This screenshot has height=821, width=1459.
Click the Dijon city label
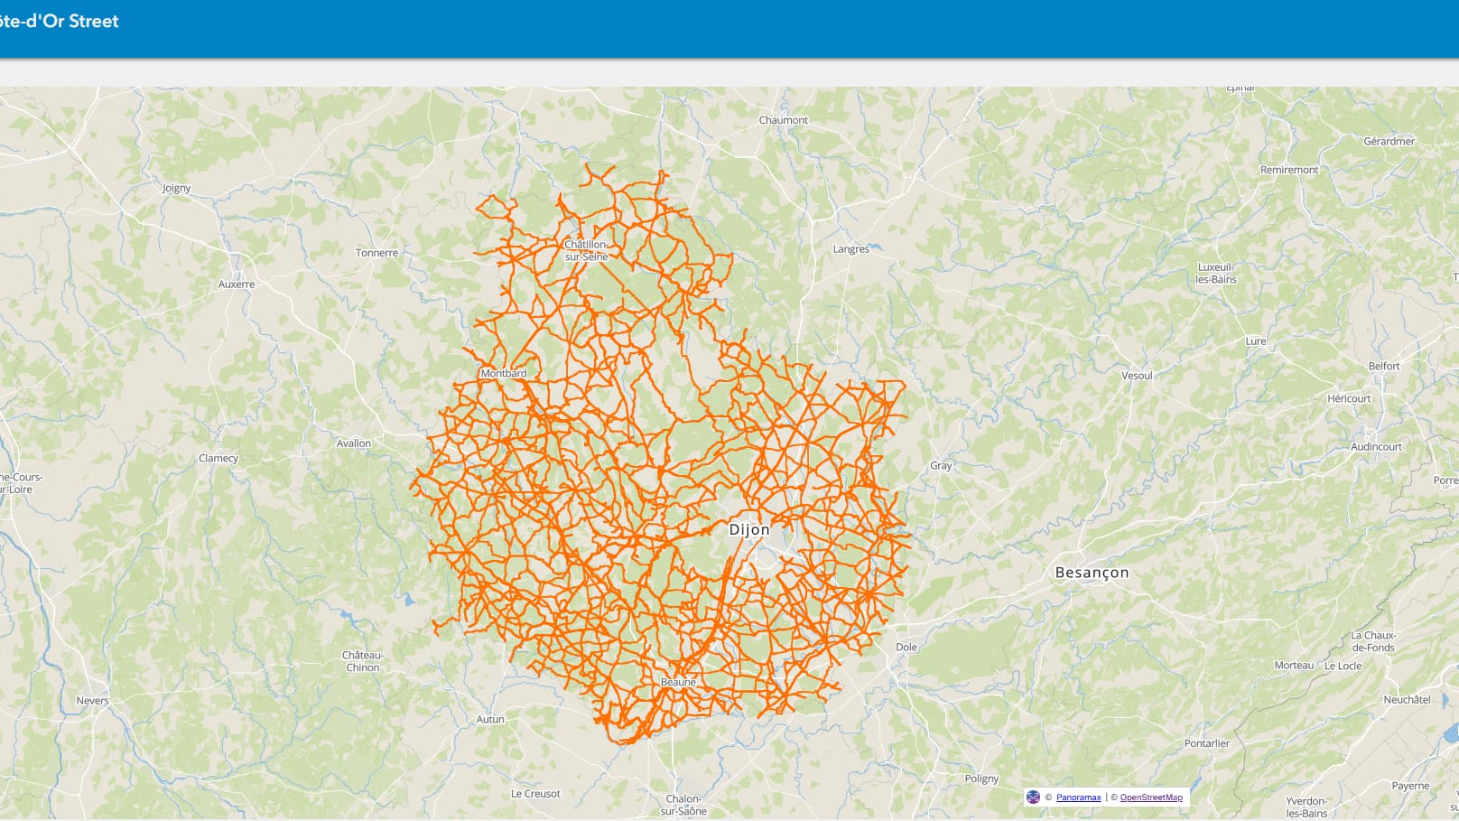pos(749,530)
